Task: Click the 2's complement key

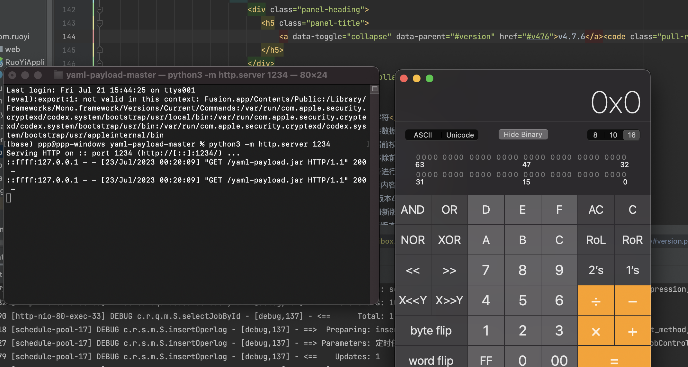Action: [x=596, y=270]
